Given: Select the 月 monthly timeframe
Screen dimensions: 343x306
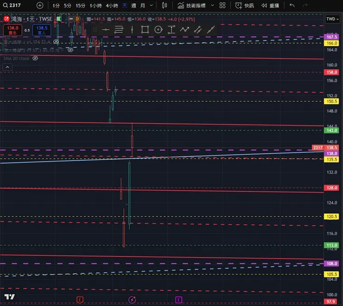Looking at the screenshot, I should 143,6.
